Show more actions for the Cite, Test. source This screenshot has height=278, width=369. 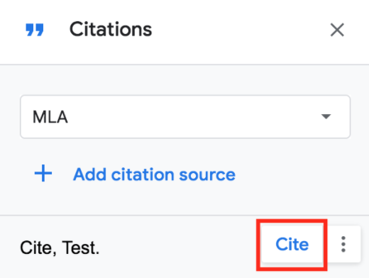tap(343, 244)
